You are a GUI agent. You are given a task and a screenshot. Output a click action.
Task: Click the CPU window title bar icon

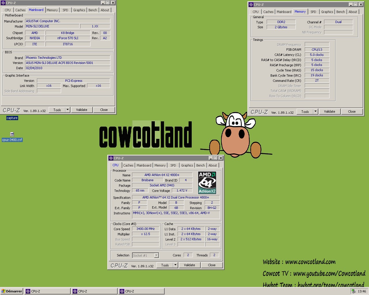coord(111,158)
